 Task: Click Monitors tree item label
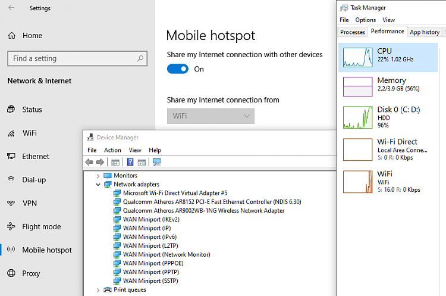pos(125,176)
